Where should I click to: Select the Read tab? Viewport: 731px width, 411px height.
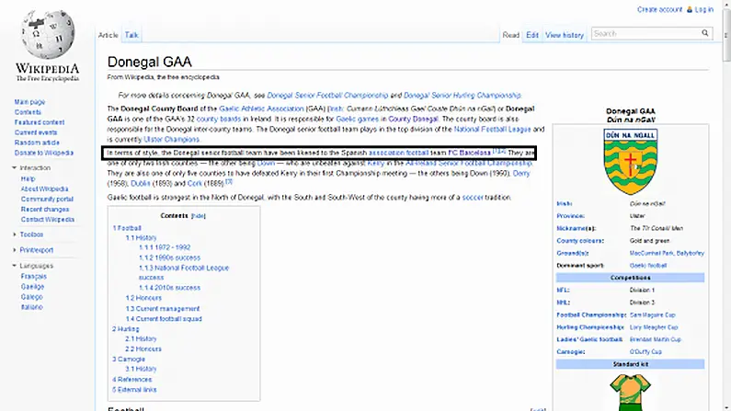511,35
